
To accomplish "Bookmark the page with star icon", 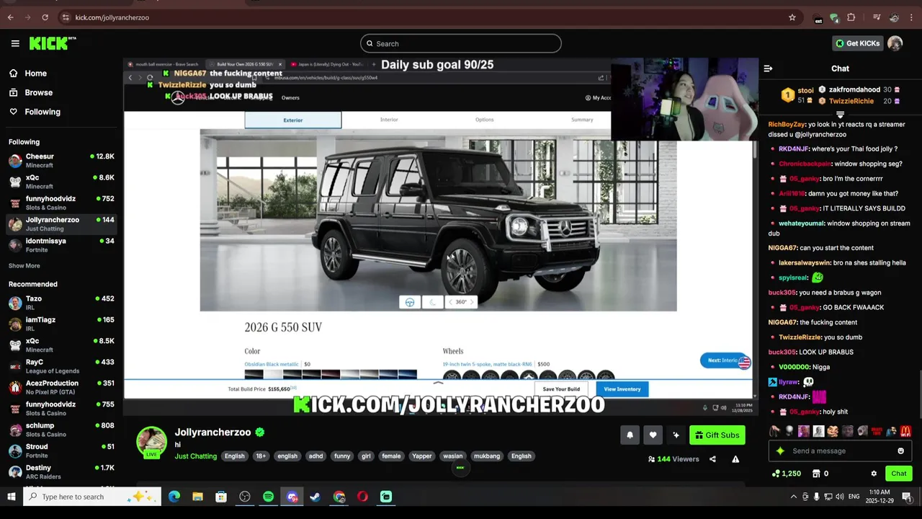I will 792,17.
